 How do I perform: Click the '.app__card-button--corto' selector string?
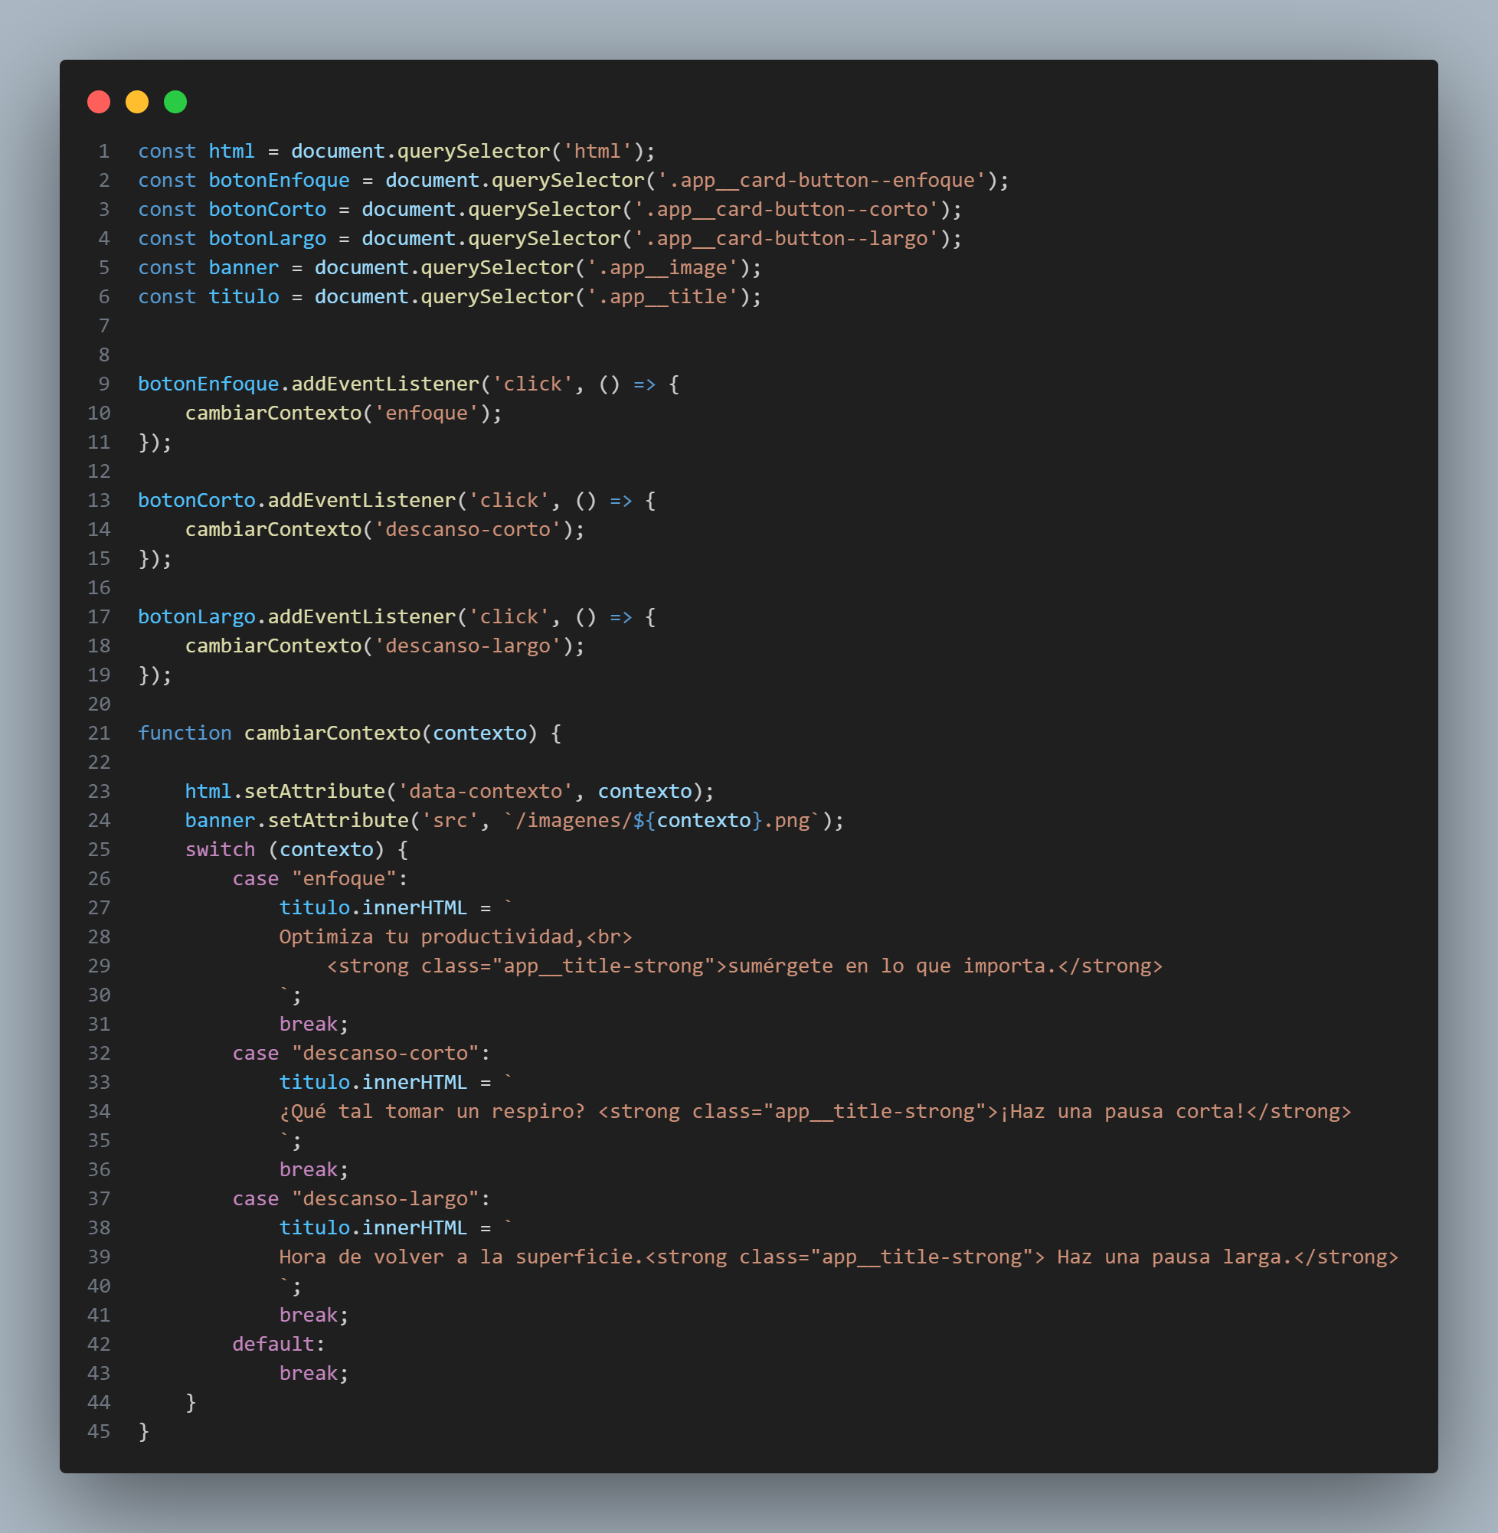787,209
